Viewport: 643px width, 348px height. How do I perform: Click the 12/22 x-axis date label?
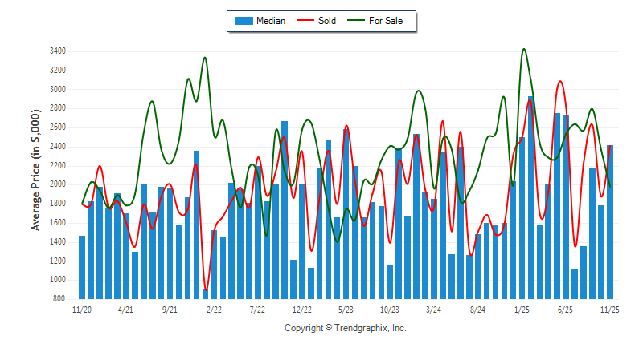coord(302,309)
